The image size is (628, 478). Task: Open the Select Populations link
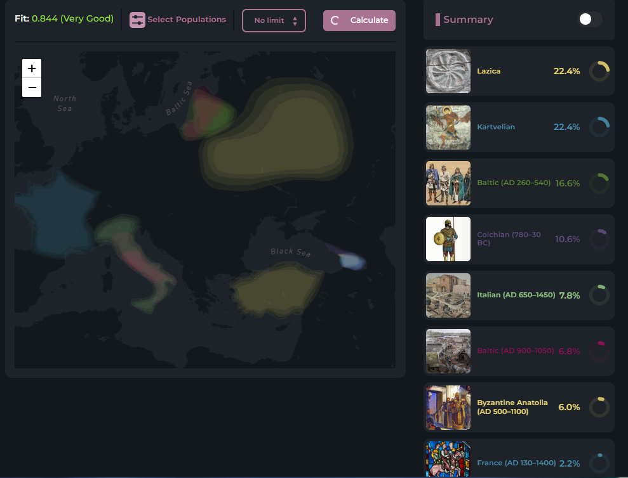tap(187, 20)
